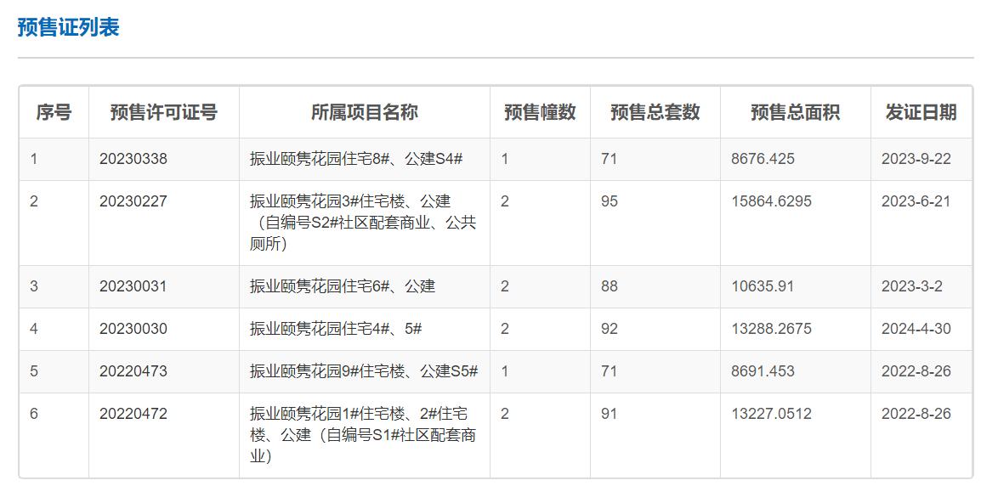Click project name 振业颐隽花园9#住宅楼、公建S5#
The height and width of the screenshot is (486, 981).
364,371
